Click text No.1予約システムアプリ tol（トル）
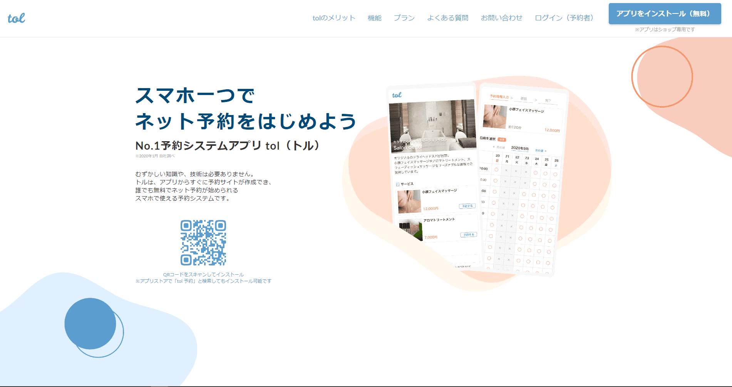 [228, 146]
